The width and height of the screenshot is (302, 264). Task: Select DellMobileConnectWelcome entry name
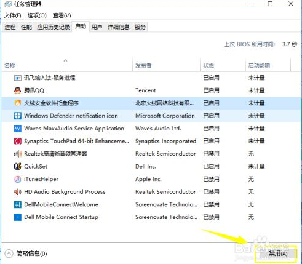(61, 204)
